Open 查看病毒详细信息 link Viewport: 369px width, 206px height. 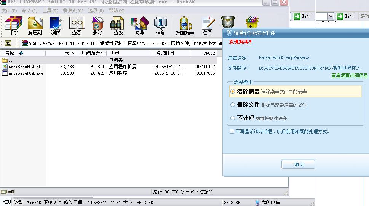click(x=350, y=75)
